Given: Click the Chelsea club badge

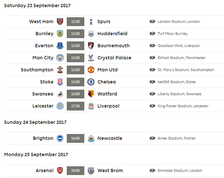Looking at the screenshot, I should point(91,82).
